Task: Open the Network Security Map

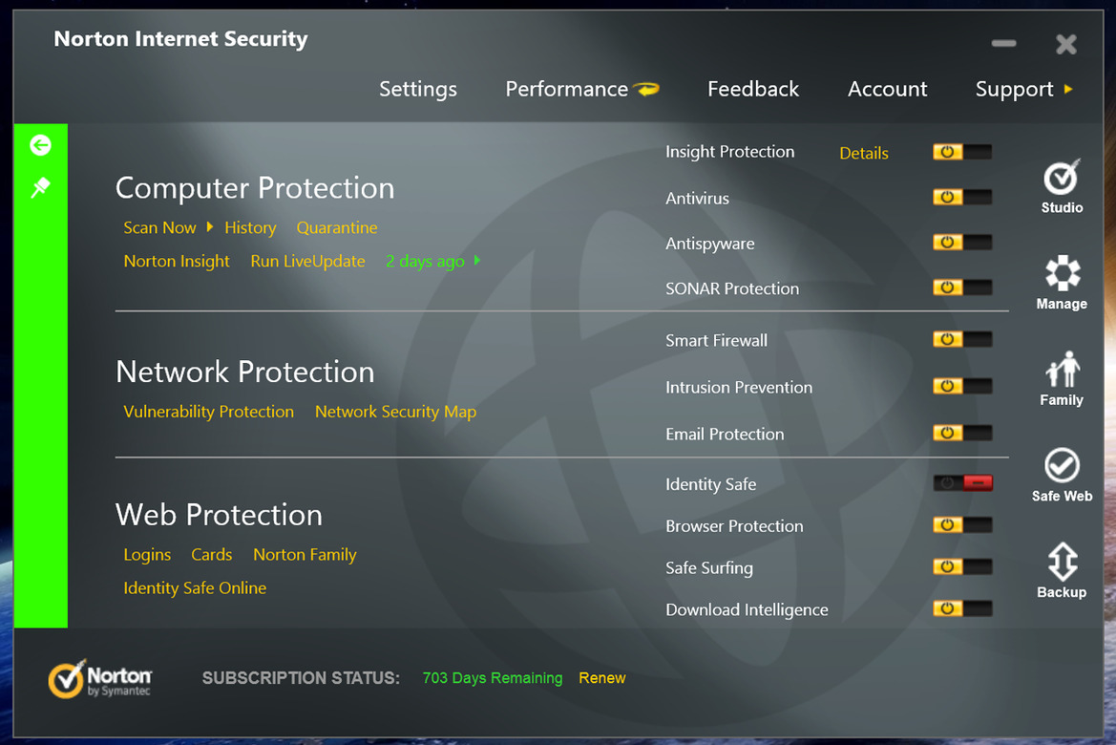Action: (396, 412)
